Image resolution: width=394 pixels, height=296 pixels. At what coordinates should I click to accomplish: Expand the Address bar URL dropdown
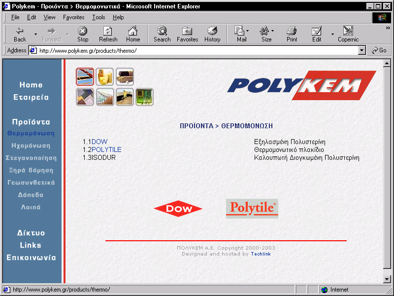pyautogui.click(x=361, y=51)
